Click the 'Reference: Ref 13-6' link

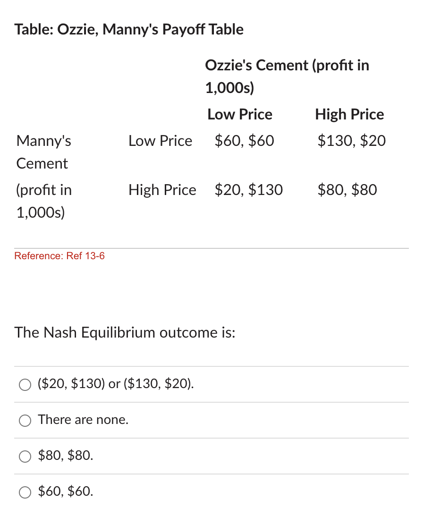coord(59,256)
